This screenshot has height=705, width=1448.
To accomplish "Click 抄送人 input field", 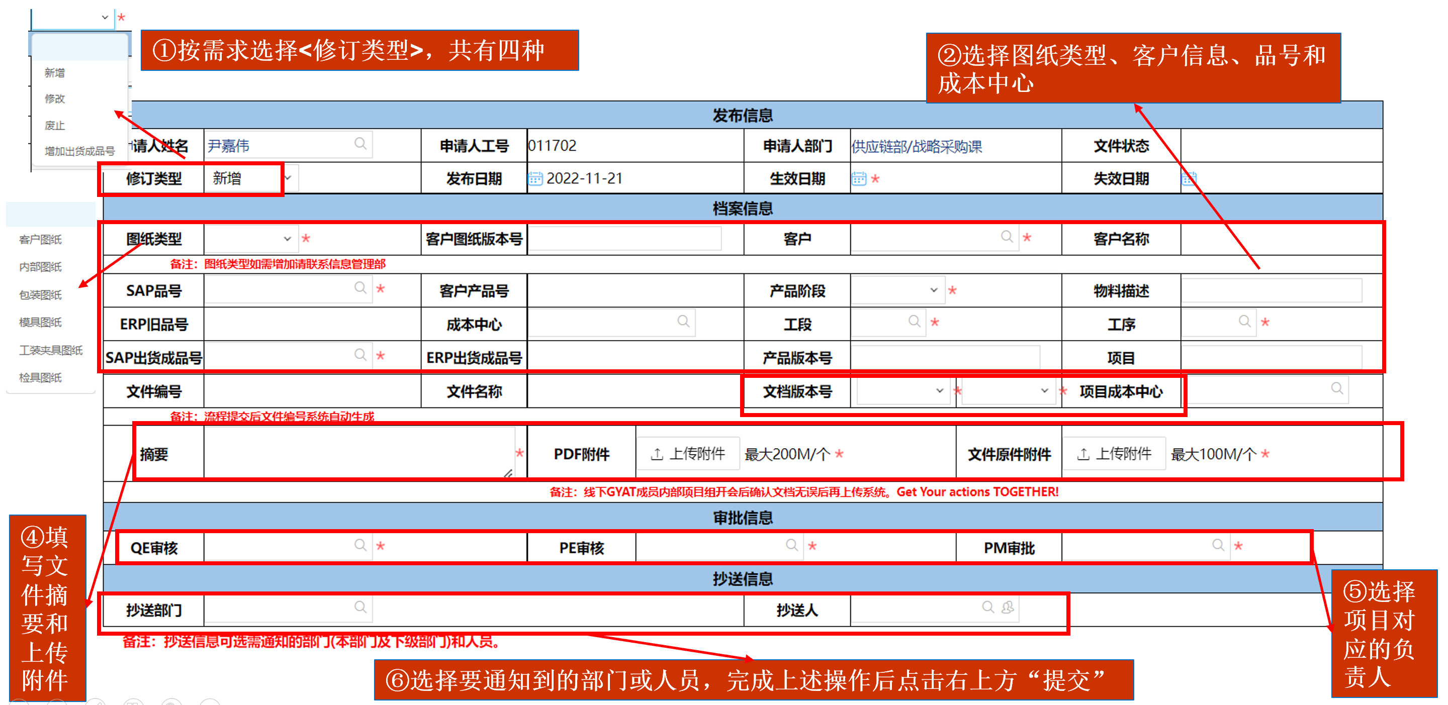I will (x=935, y=610).
